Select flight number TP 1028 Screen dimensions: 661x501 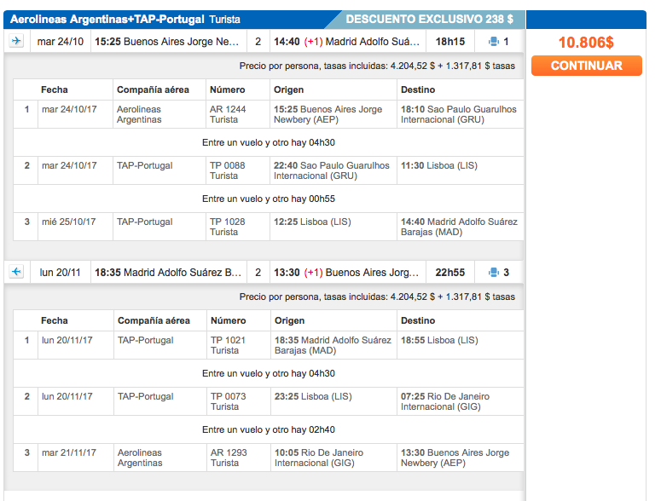pos(227,222)
